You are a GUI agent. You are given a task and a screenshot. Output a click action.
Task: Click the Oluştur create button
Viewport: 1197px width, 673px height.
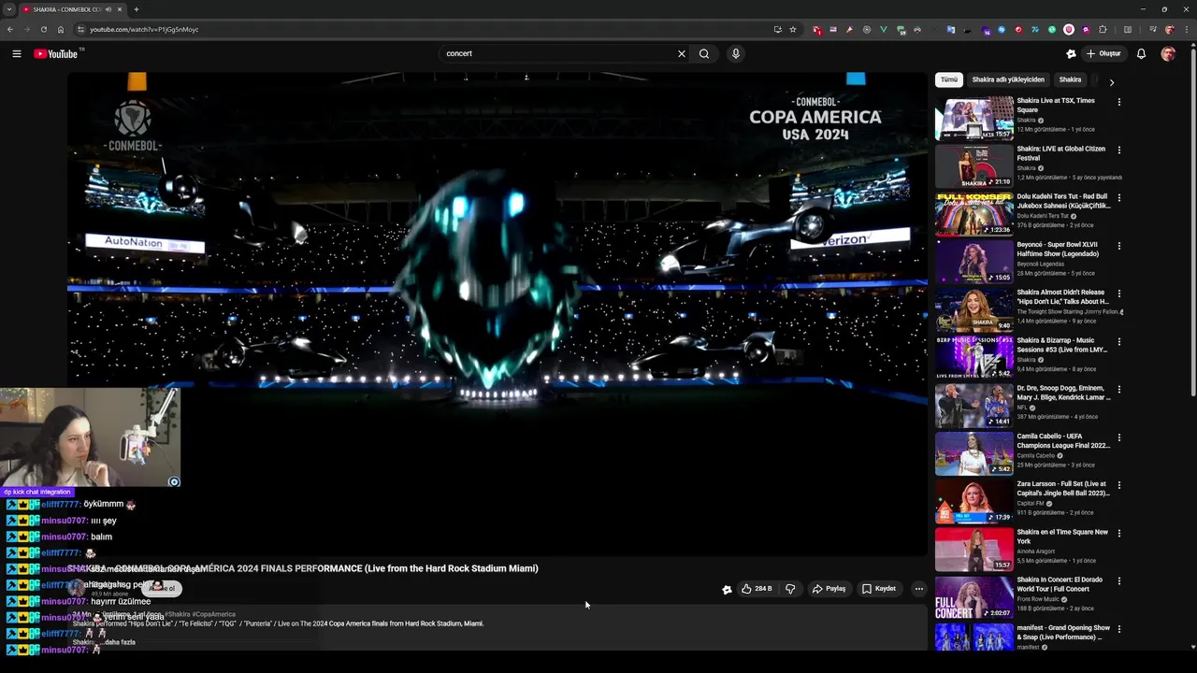[1104, 53]
